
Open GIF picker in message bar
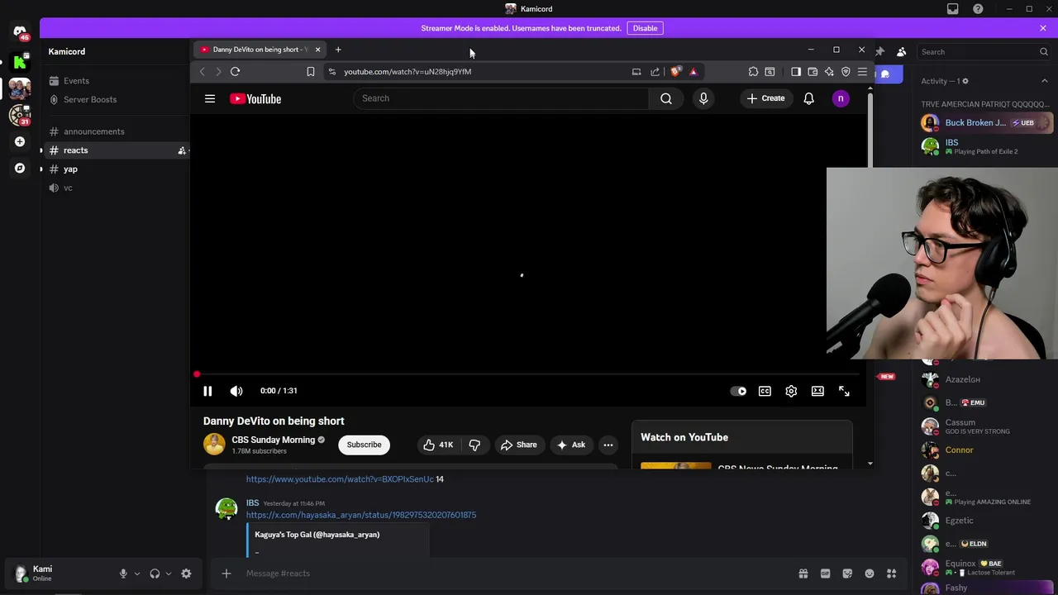(x=825, y=574)
